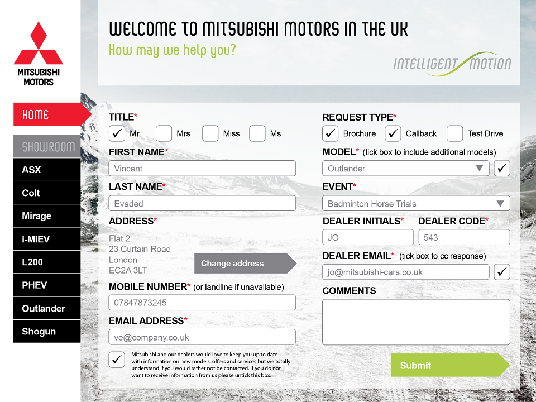Untick the cc response checkbox
Screen dimensions: 536x402
coord(502,272)
